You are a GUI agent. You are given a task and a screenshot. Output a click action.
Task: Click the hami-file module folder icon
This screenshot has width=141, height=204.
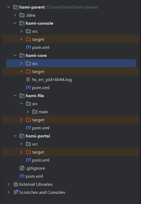[22, 96]
